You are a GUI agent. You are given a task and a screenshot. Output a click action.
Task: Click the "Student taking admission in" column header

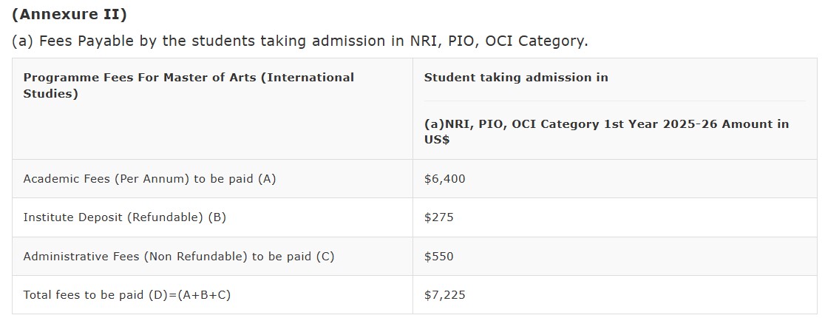point(516,77)
